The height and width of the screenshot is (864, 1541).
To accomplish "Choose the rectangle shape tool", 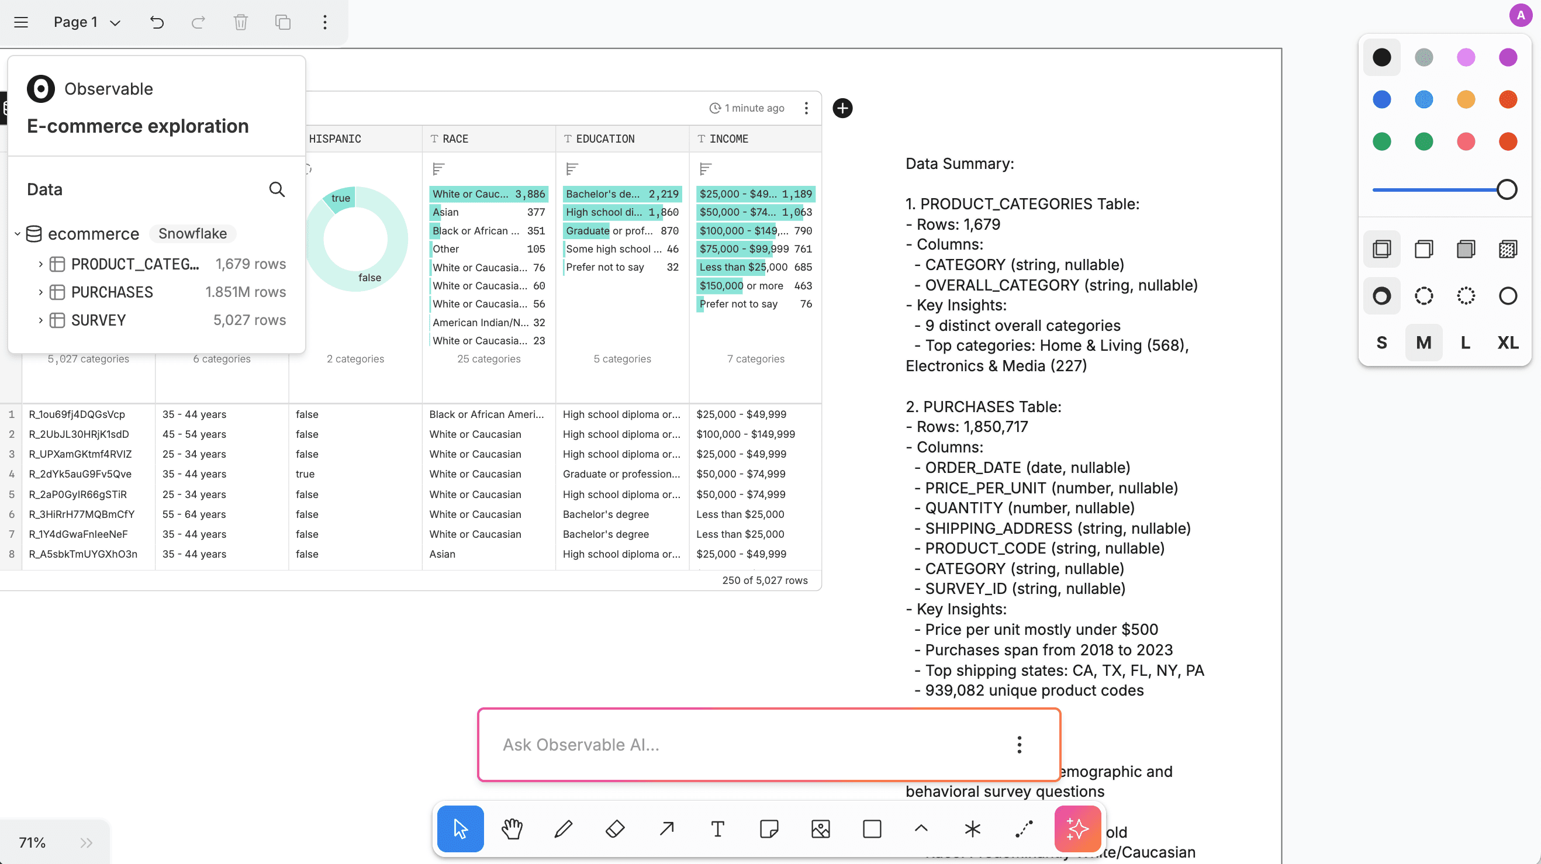I will [x=872, y=829].
